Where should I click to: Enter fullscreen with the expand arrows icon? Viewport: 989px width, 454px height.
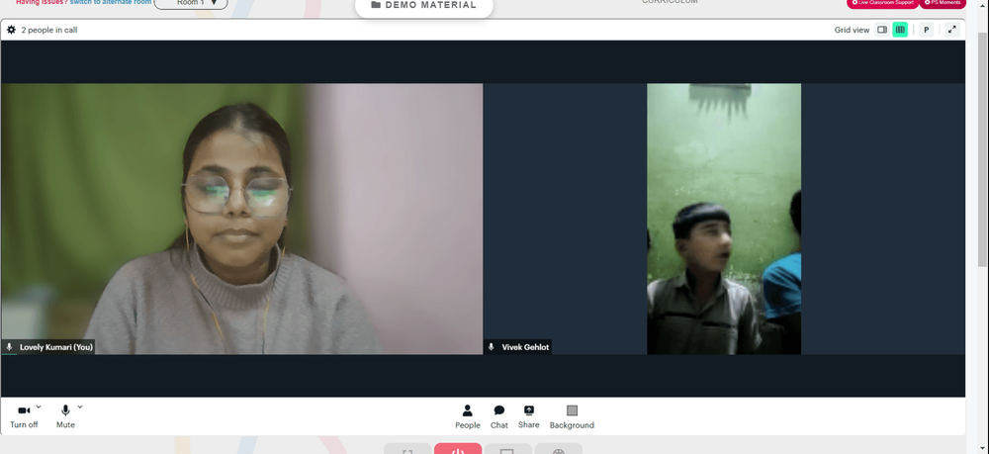(x=951, y=30)
